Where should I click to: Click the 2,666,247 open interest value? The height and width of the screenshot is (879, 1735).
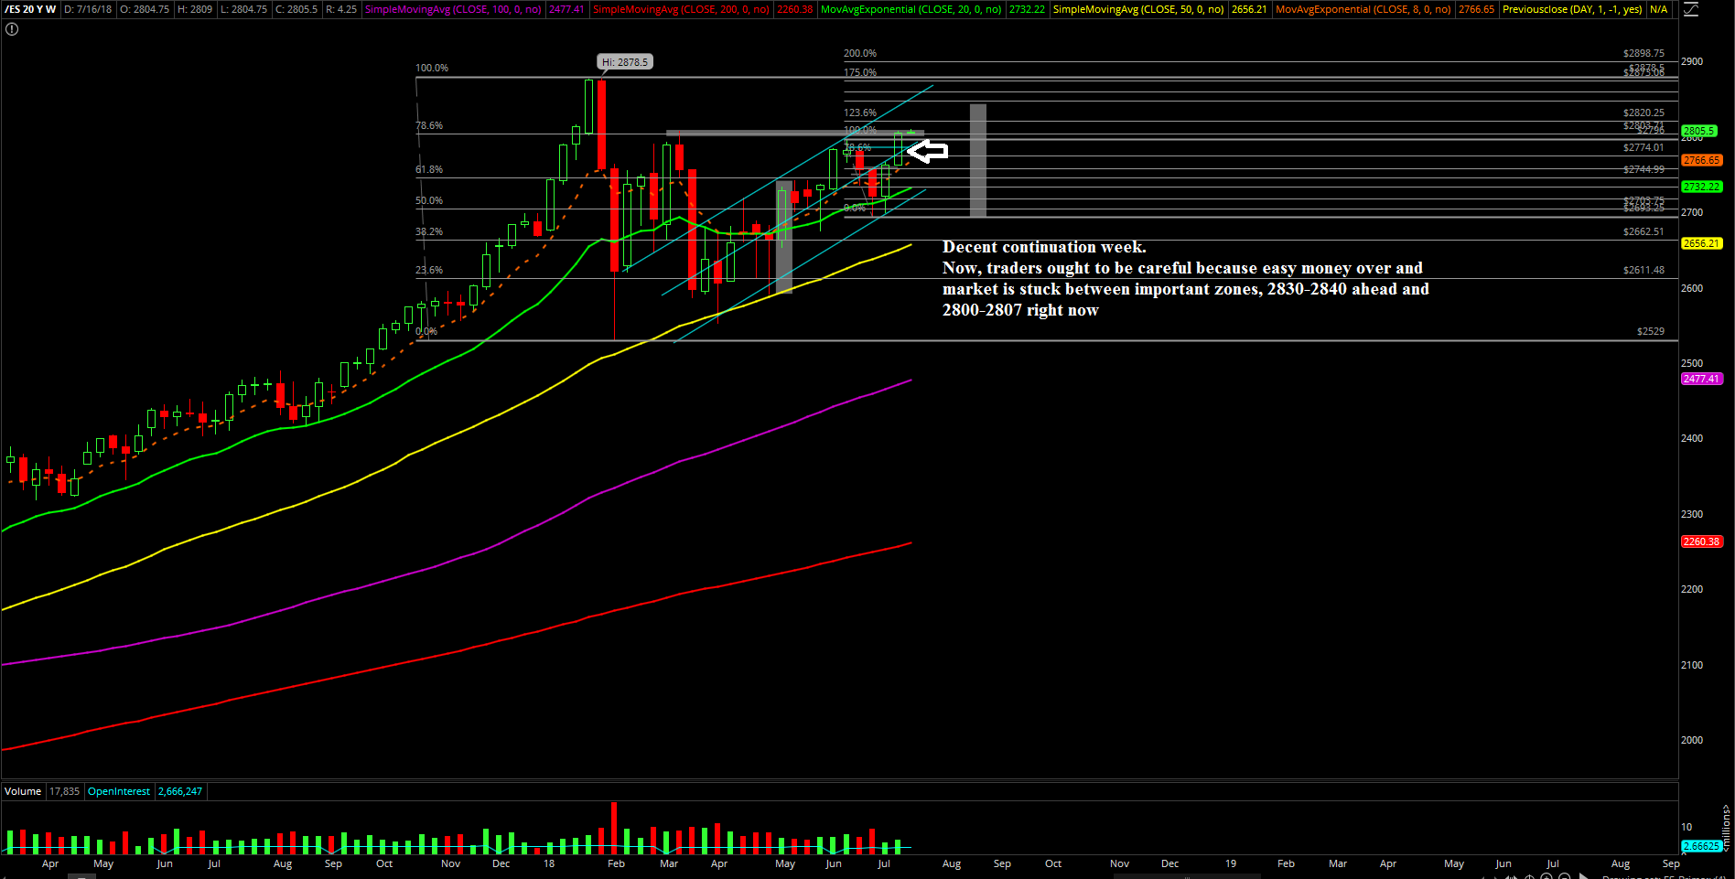(180, 791)
